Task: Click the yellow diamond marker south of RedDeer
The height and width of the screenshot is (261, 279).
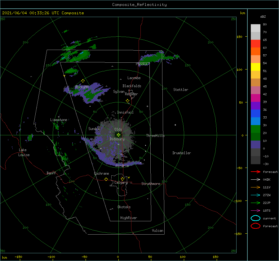Action: click(x=128, y=101)
